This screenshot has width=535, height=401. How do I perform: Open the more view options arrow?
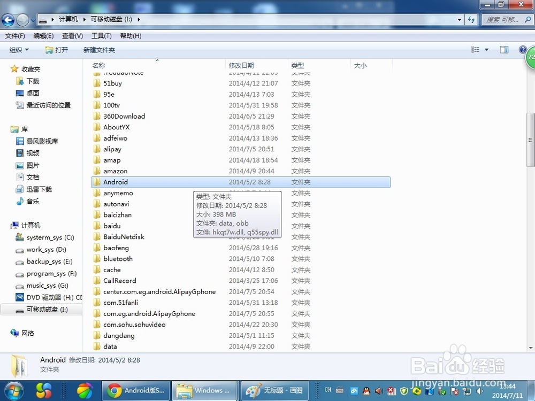[486, 50]
